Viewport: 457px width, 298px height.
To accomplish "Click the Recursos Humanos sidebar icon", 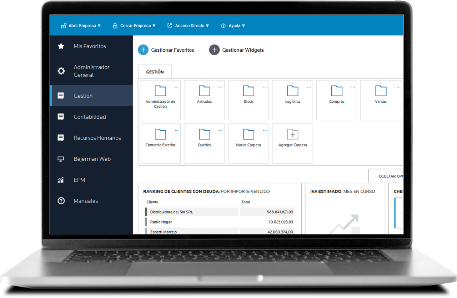I will coord(61,138).
